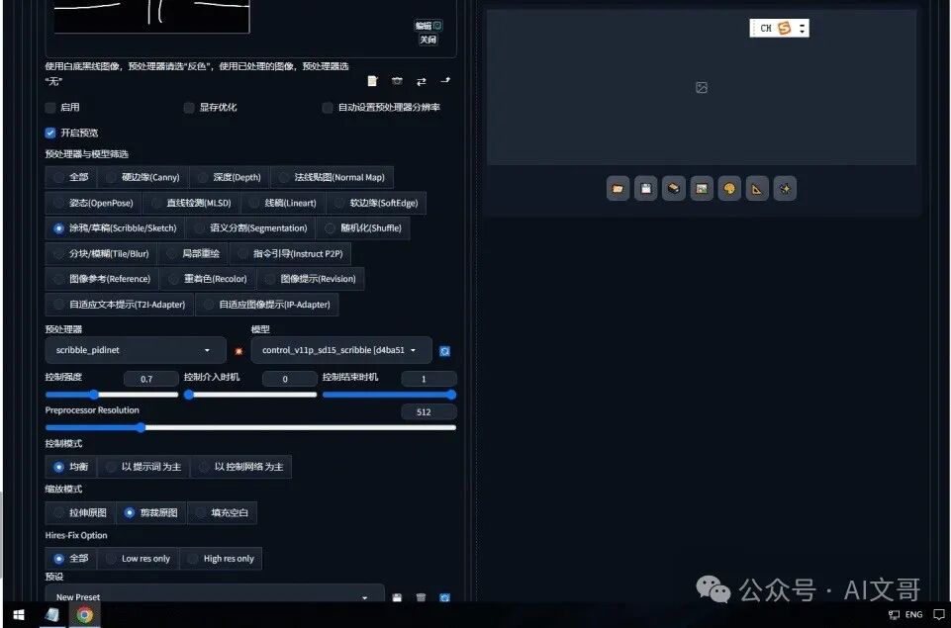951x628 pixels.
Task: Click the palette icon under the output area
Action: click(729, 188)
